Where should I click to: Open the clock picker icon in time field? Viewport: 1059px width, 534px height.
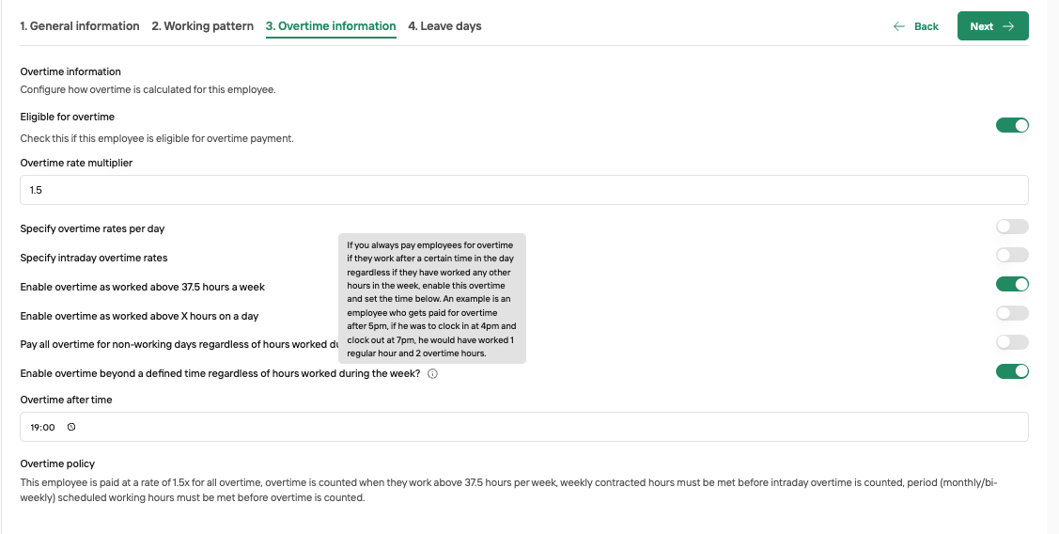71,427
